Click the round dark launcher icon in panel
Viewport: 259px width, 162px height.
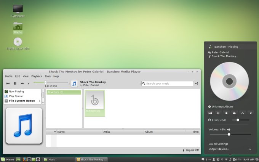click(x=38, y=159)
